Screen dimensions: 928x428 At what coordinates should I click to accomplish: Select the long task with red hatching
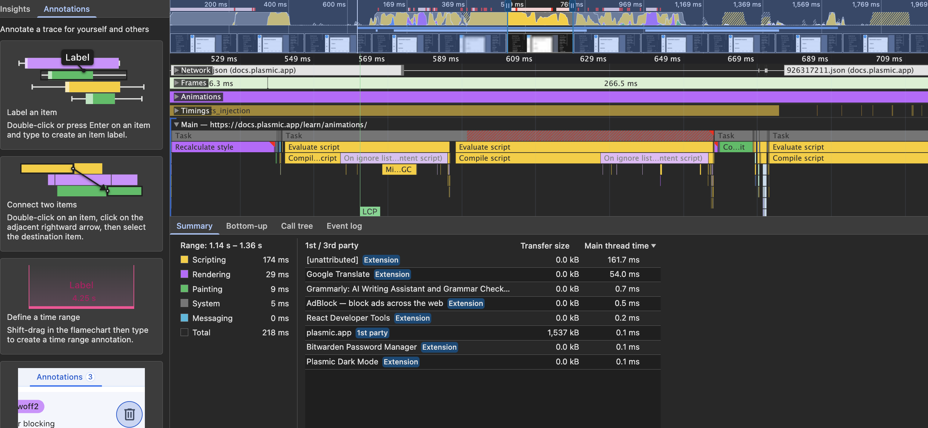pyautogui.click(x=499, y=136)
